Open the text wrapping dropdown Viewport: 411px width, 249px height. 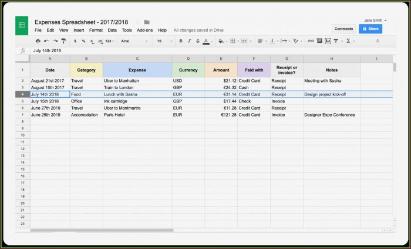(285, 41)
